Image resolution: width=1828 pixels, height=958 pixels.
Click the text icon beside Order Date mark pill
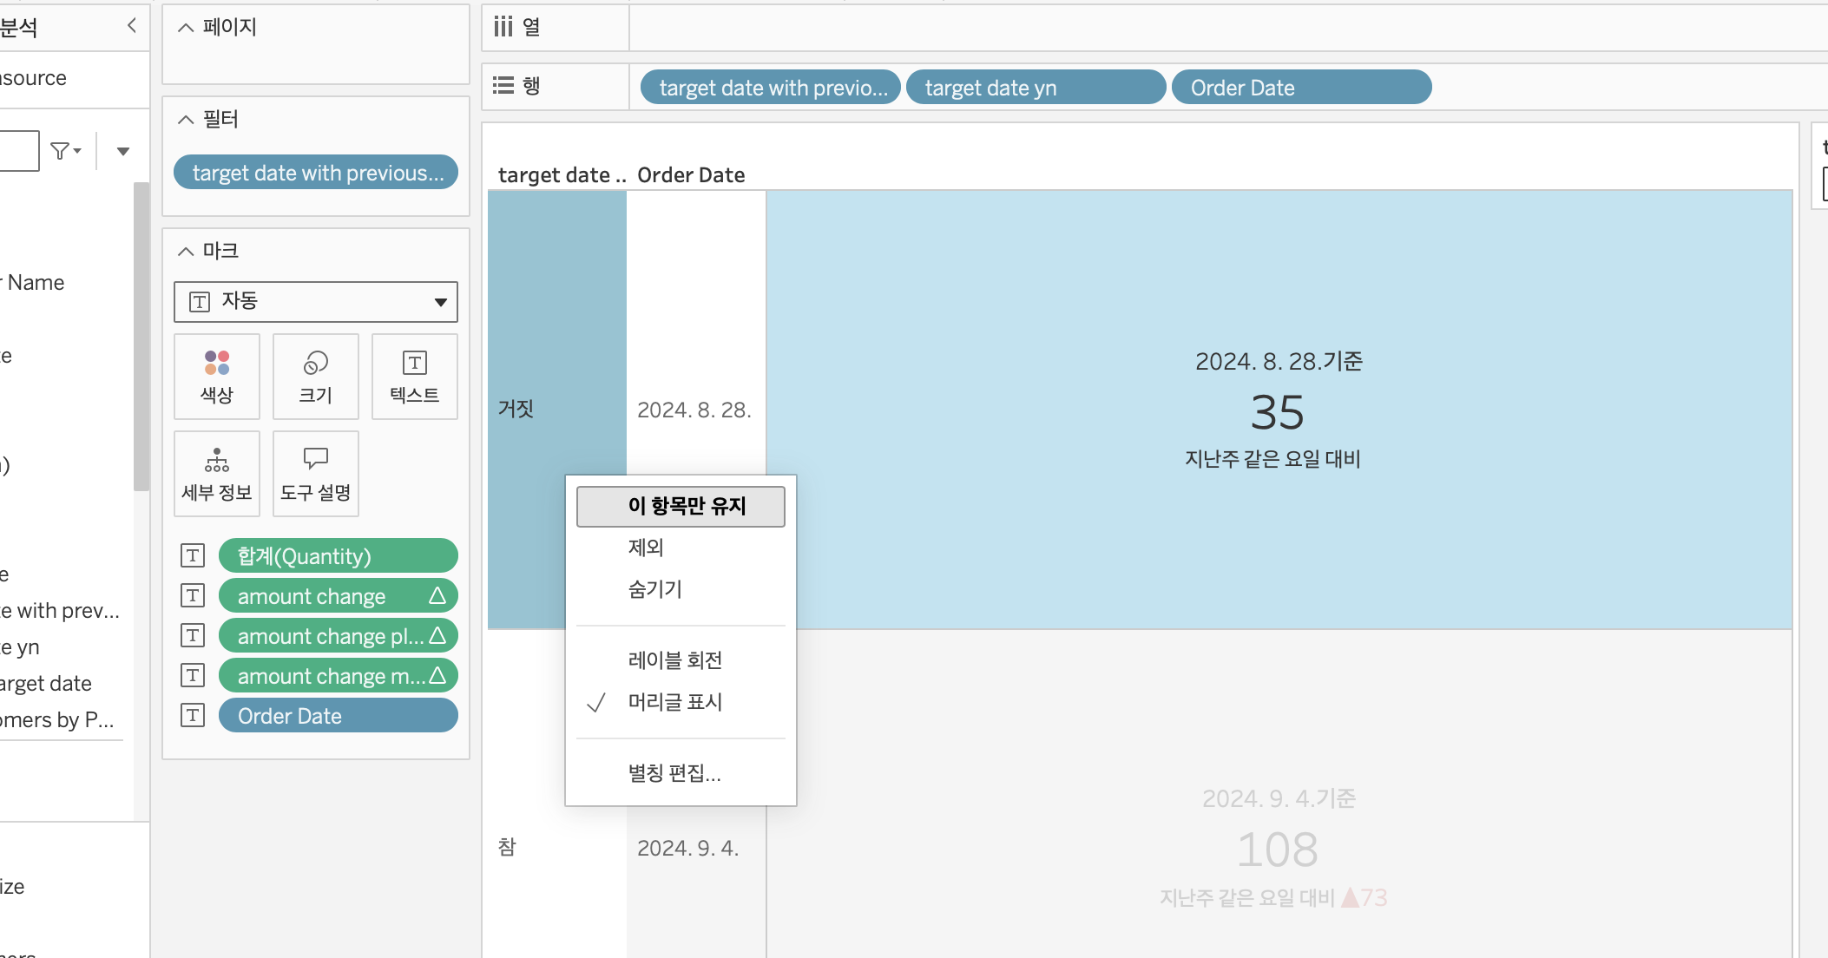tap(193, 716)
